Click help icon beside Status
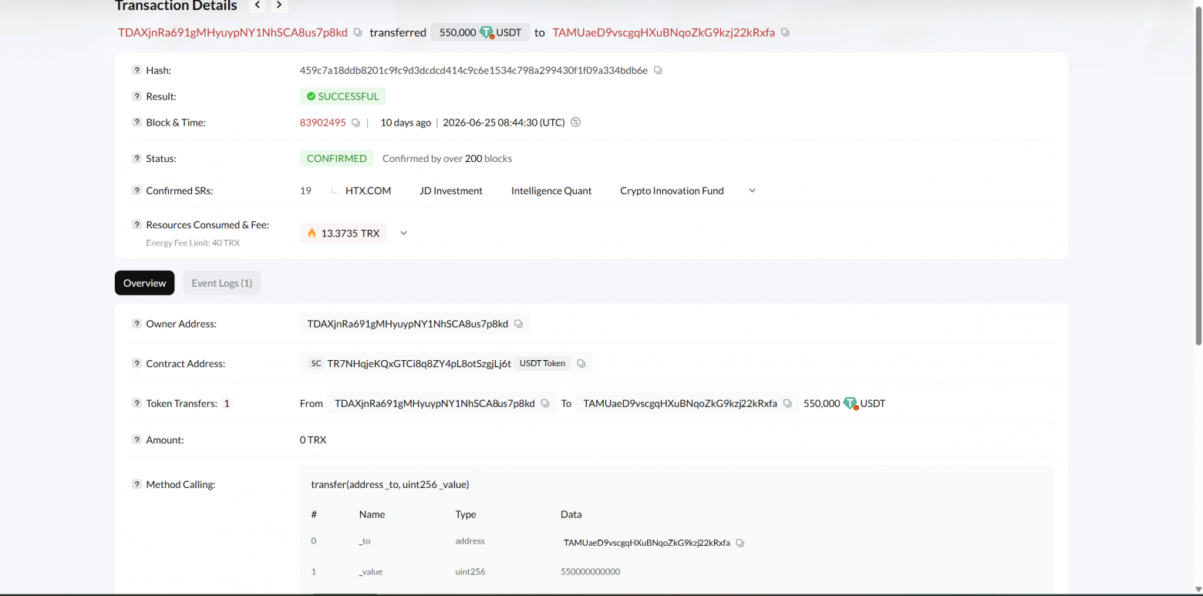The image size is (1203, 596). pyautogui.click(x=136, y=158)
